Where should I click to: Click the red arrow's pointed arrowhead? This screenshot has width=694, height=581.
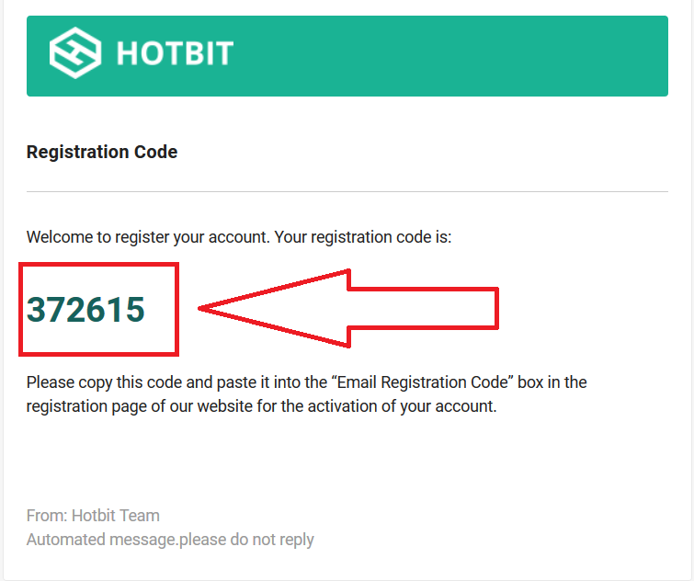point(275,308)
